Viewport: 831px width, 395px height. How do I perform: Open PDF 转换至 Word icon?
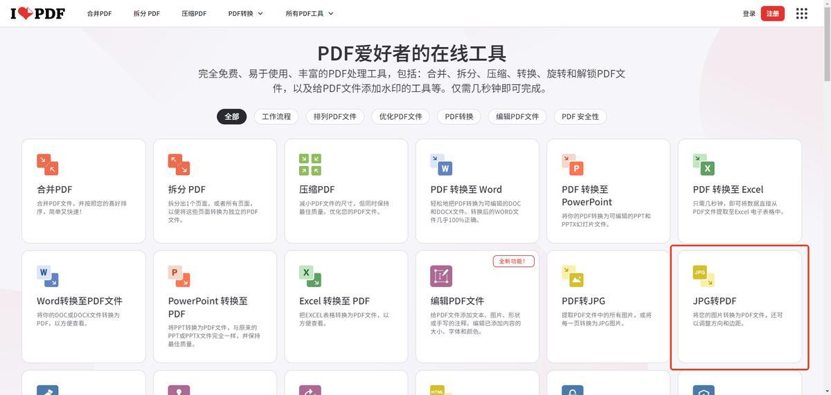tap(441, 165)
